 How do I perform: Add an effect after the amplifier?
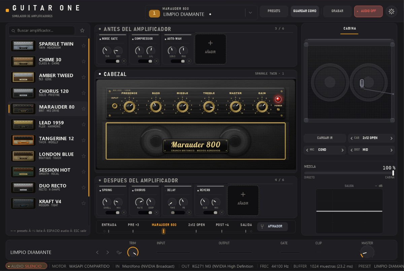point(243,200)
